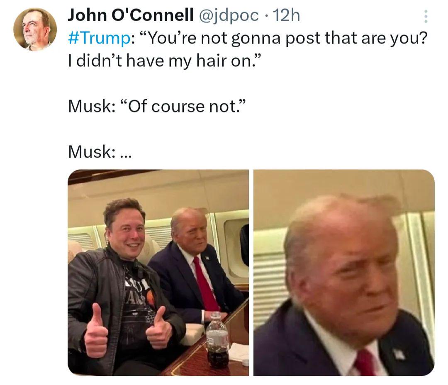Click the flag lapel pin in right photo
Image resolution: width=448 pixels, height=385 pixels.
coord(399,354)
